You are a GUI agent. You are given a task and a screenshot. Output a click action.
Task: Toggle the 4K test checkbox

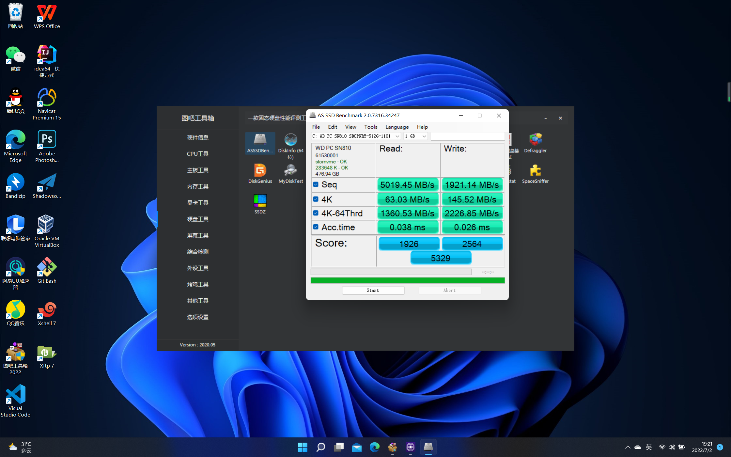[x=316, y=199]
